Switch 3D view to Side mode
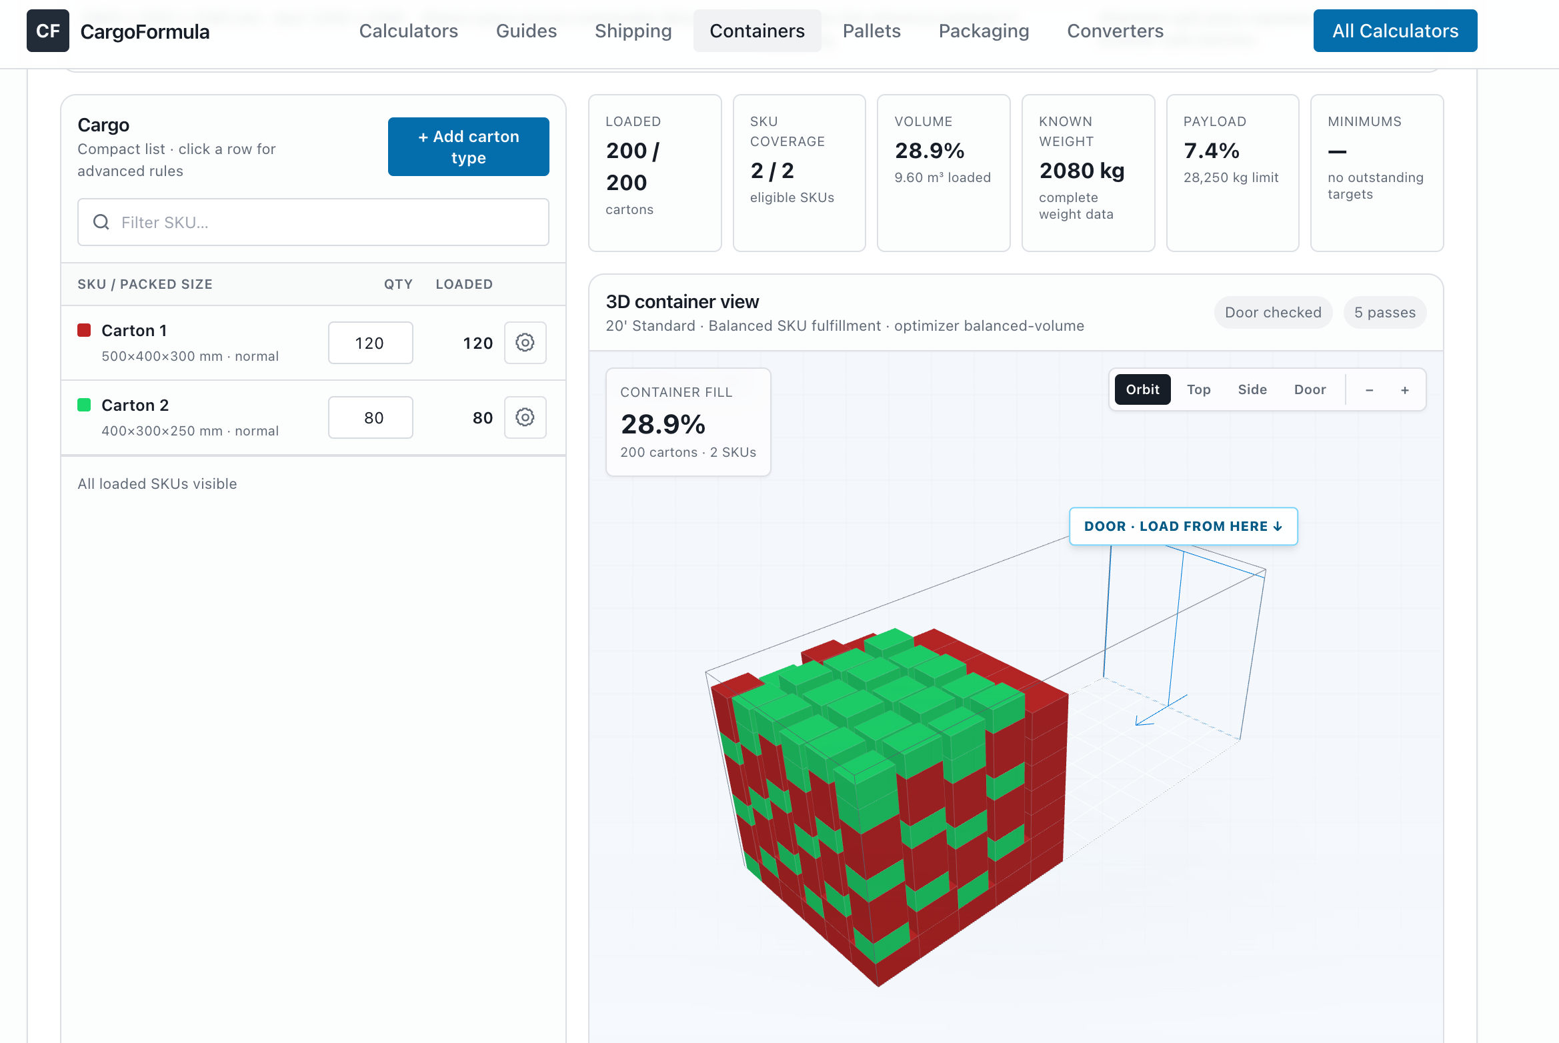Image resolution: width=1559 pixels, height=1043 pixels. tap(1252, 389)
